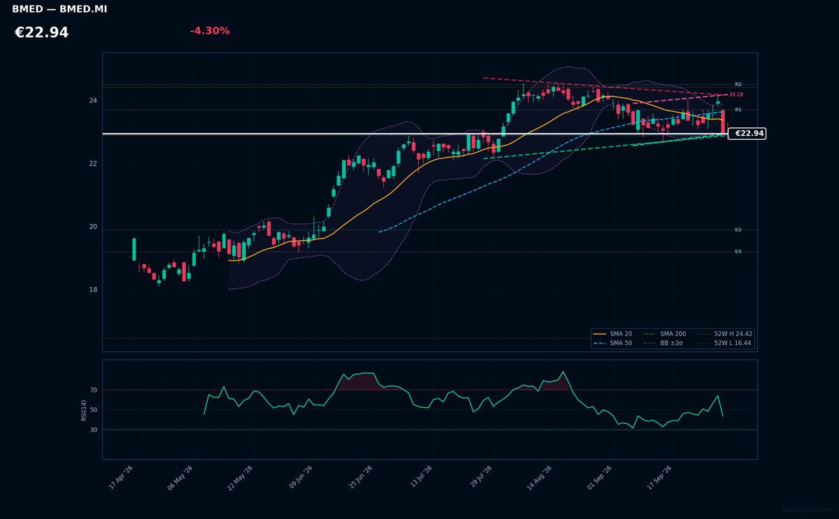Click the 70 level on the RSI axis
839x519 pixels.
(x=94, y=390)
